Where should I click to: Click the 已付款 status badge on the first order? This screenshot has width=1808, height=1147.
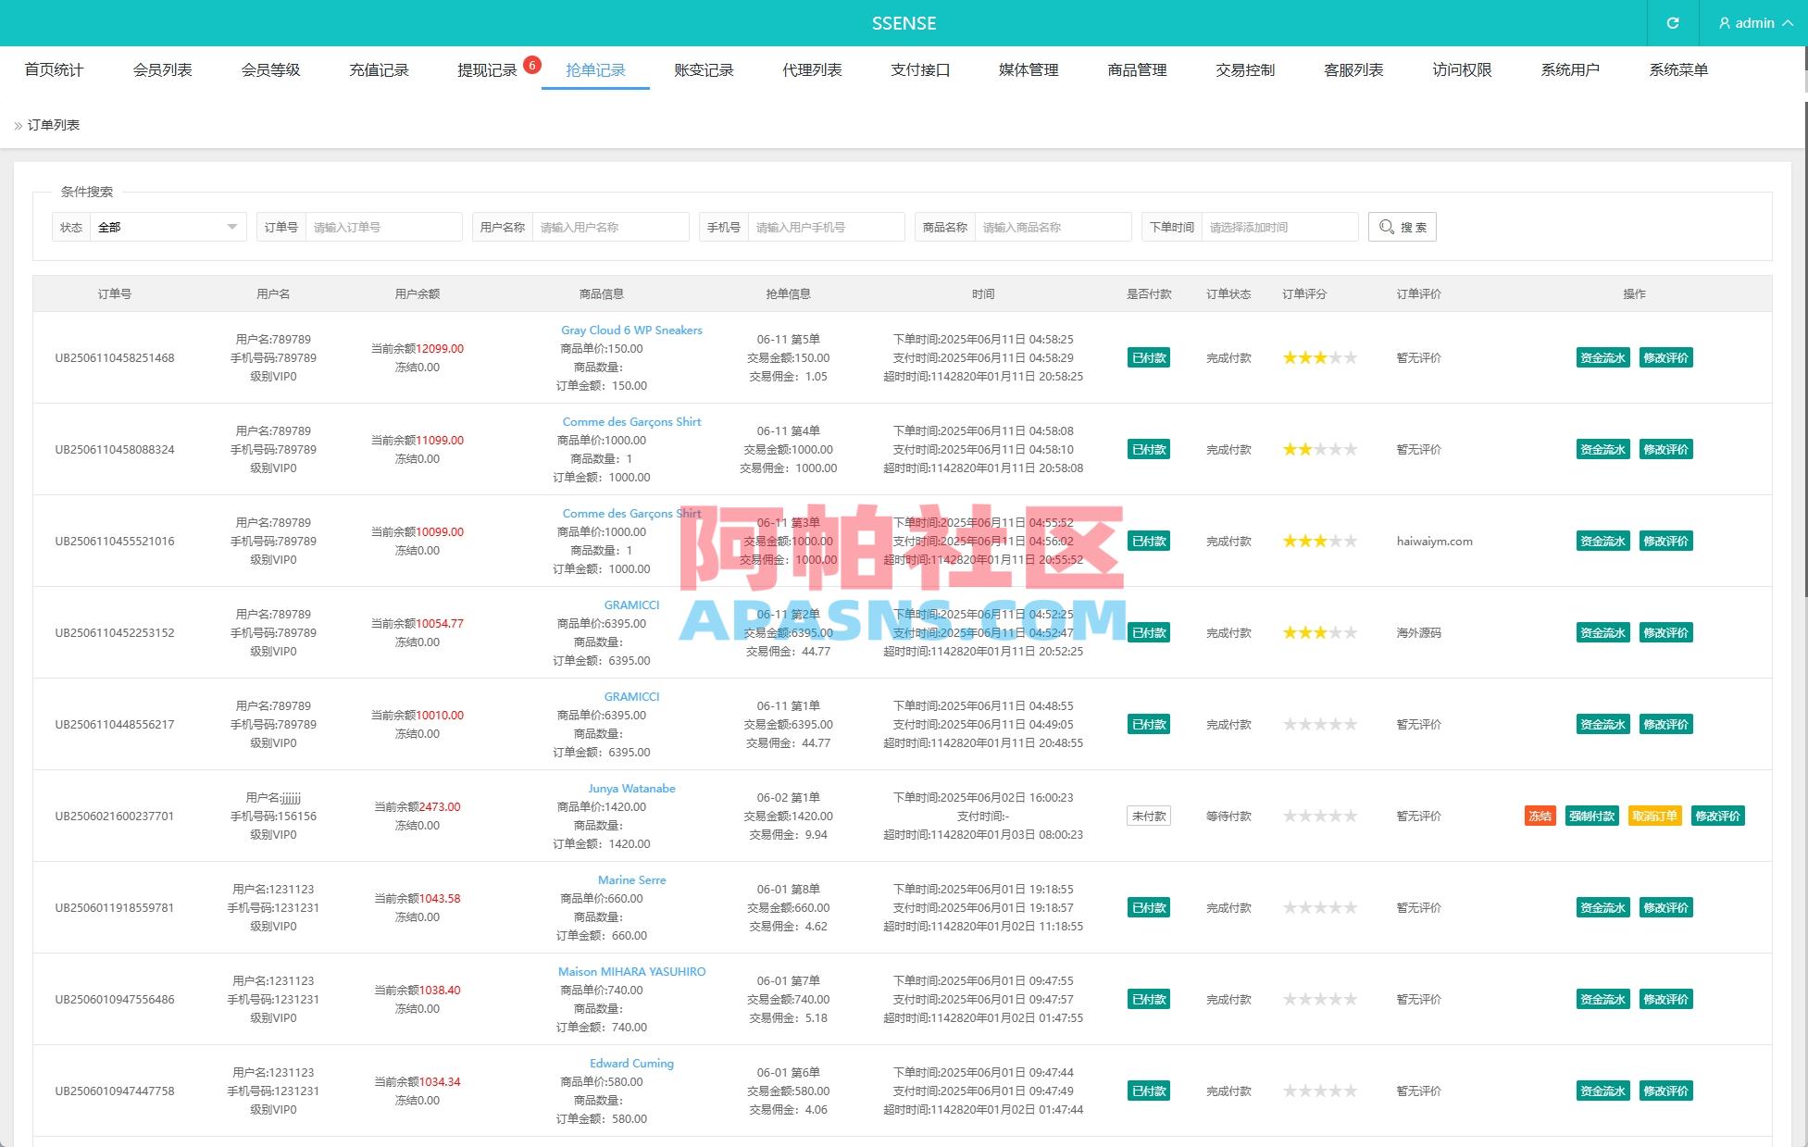coord(1148,357)
